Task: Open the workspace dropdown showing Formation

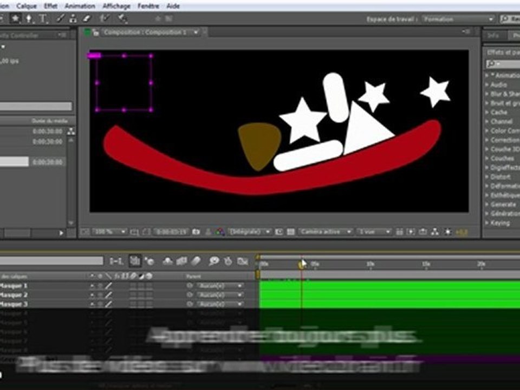Action: [458, 19]
